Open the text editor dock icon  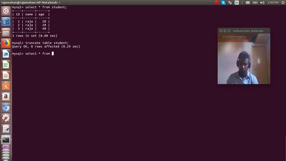[x=6, y=129]
